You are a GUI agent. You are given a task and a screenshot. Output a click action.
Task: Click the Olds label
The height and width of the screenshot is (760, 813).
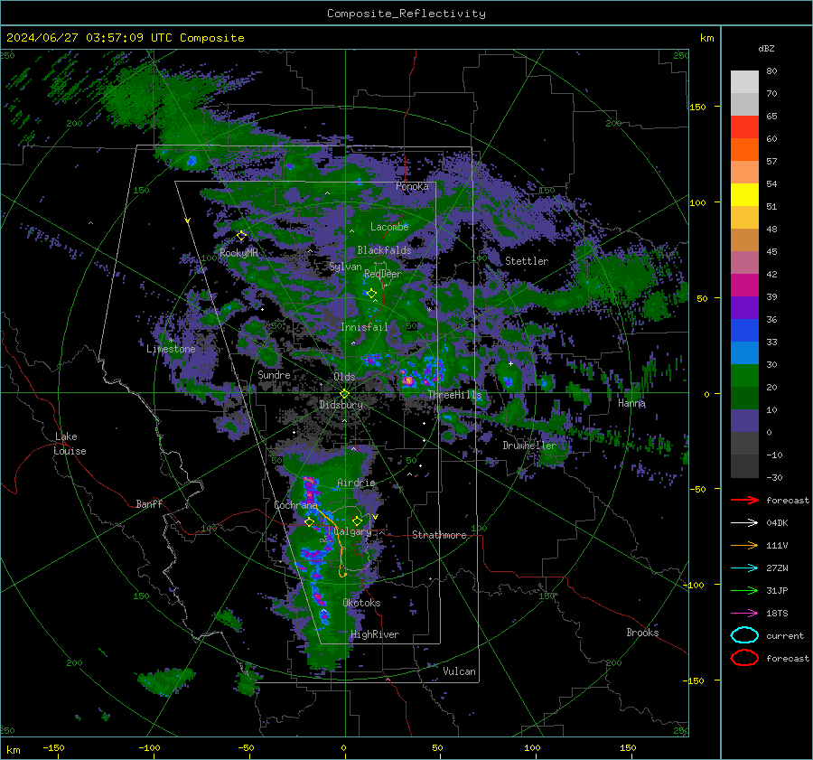click(344, 376)
